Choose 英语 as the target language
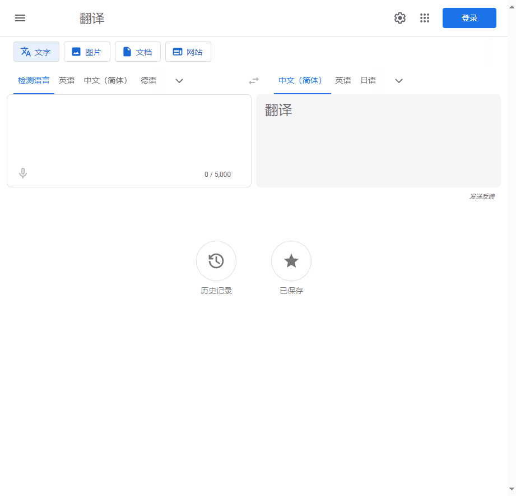 coord(343,80)
